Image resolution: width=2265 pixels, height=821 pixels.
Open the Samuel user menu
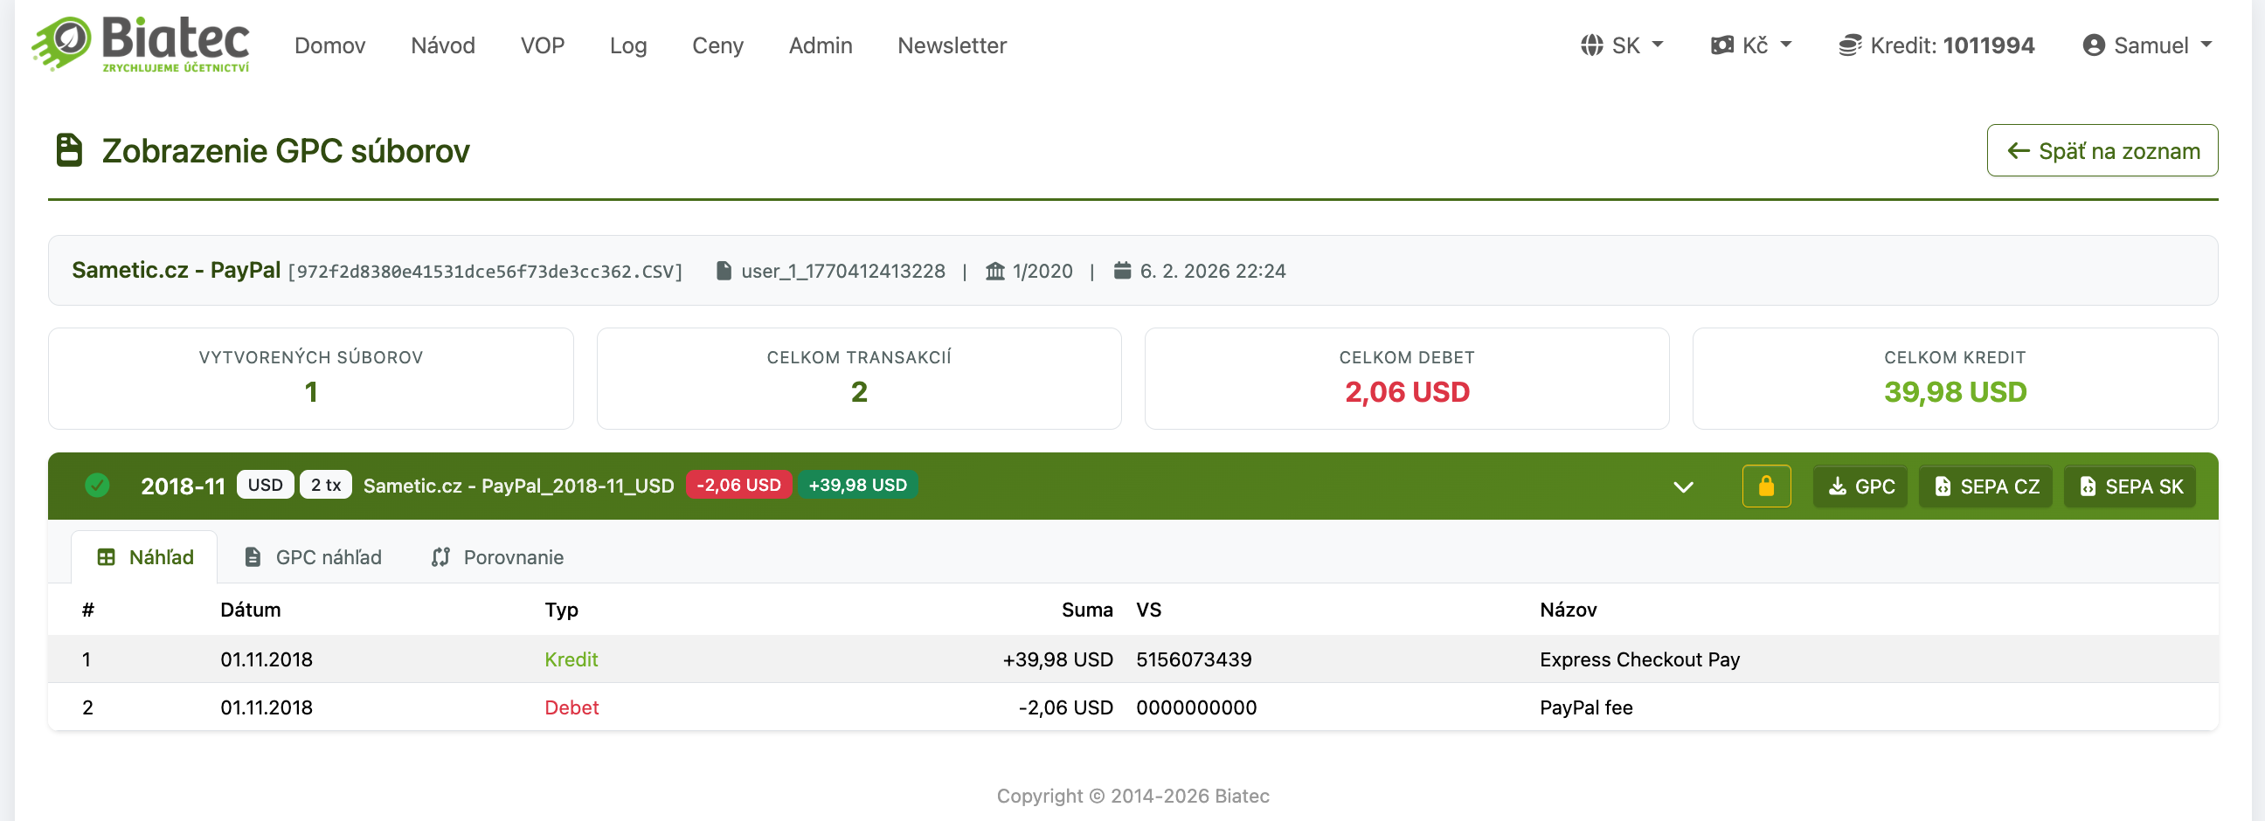point(2146,45)
